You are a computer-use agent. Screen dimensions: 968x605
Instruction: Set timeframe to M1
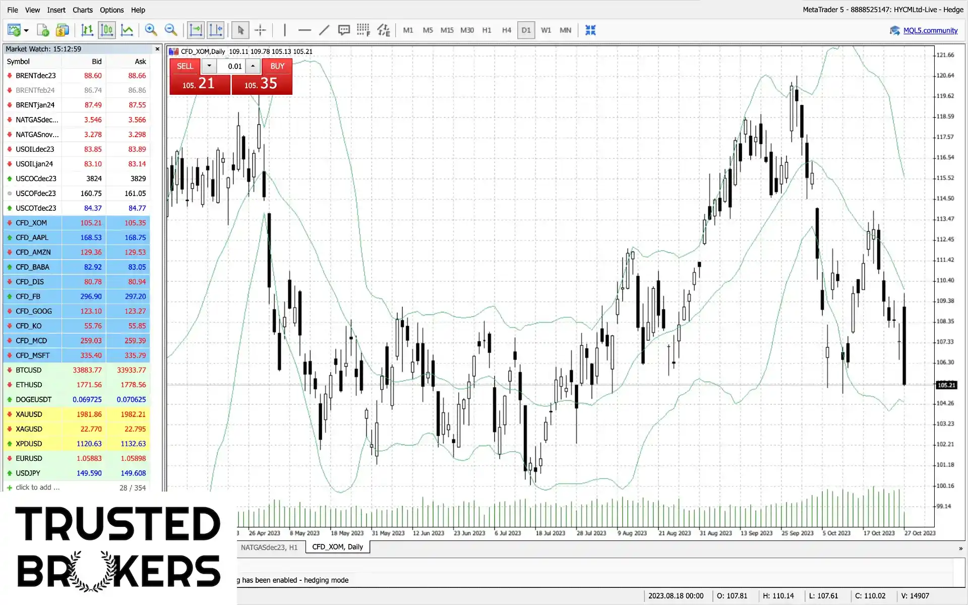click(x=408, y=30)
